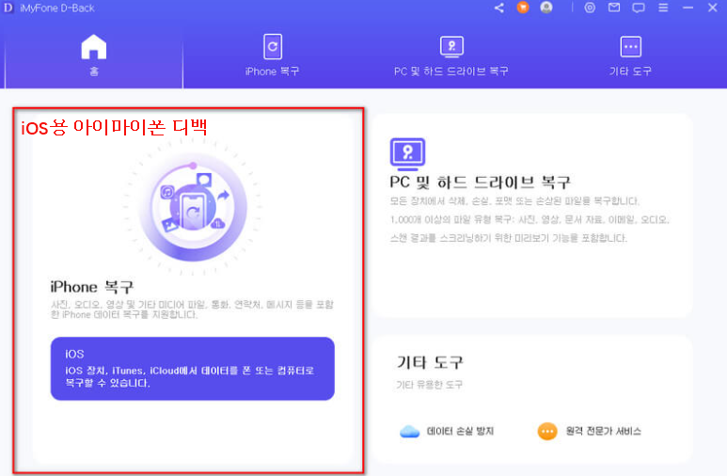This screenshot has height=476, width=727.
Task: Click the PC hard drive recovery monitor icon in navigation
Action: point(451,46)
